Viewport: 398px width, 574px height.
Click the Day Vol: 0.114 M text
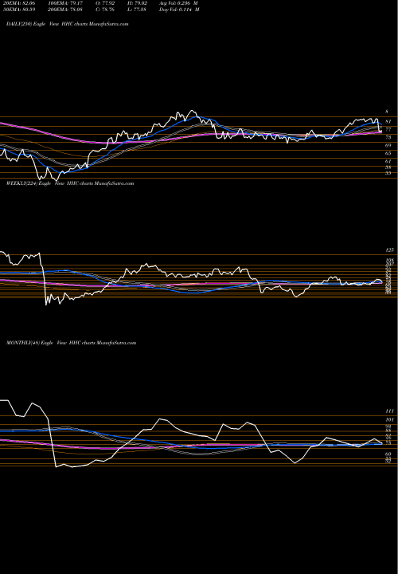[179, 10]
